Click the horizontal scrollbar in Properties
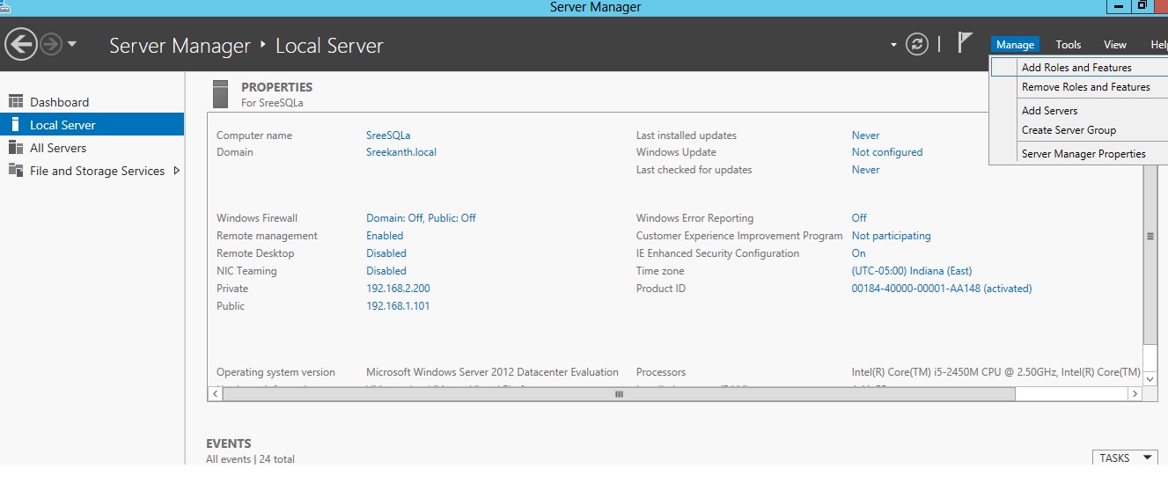Viewport: 1168px width, 498px height. click(x=619, y=394)
